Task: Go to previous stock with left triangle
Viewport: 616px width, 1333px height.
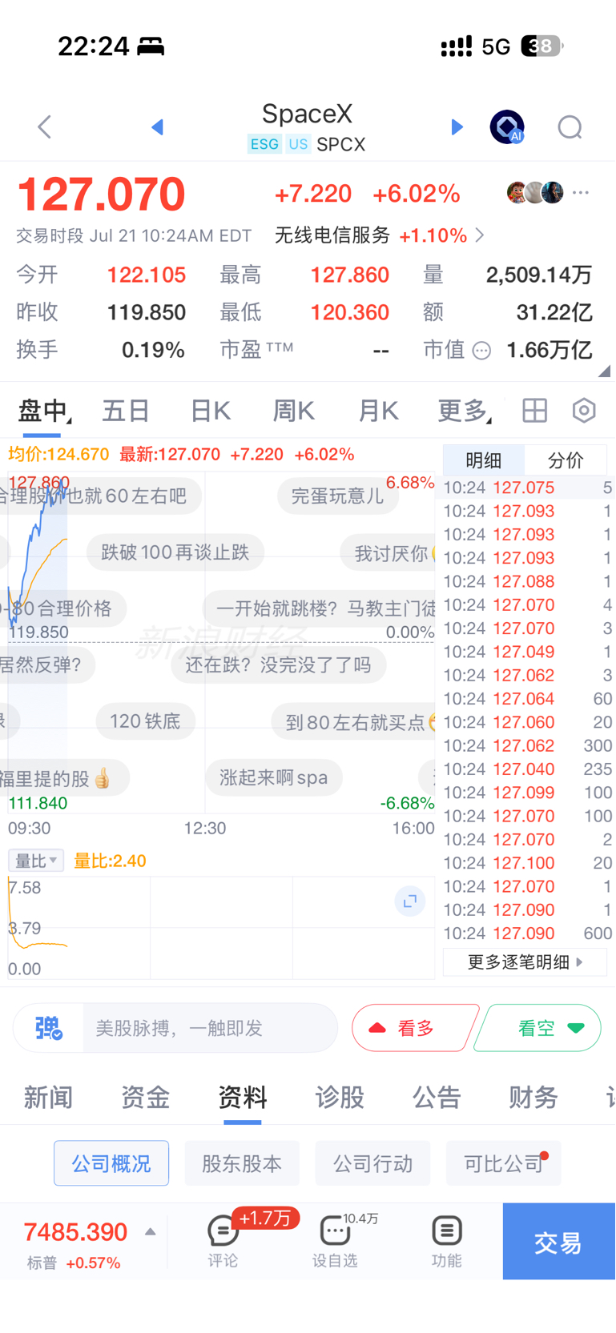Action: click(x=157, y=126)
